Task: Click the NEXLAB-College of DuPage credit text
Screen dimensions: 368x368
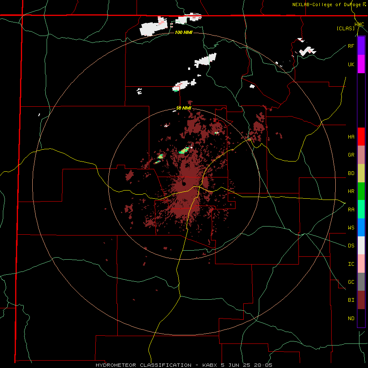Action: [326, 4]
